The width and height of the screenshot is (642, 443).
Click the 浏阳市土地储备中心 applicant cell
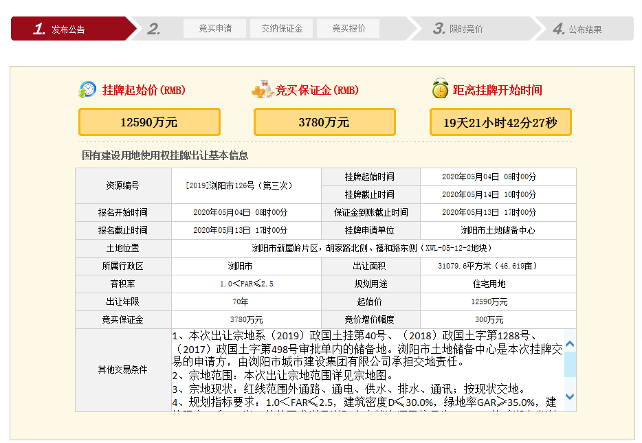coord(498,230)
